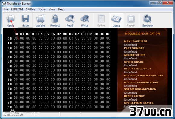
Task: Click the MANUFACTURER Undefined value
Action: click(x=130, y=45)
